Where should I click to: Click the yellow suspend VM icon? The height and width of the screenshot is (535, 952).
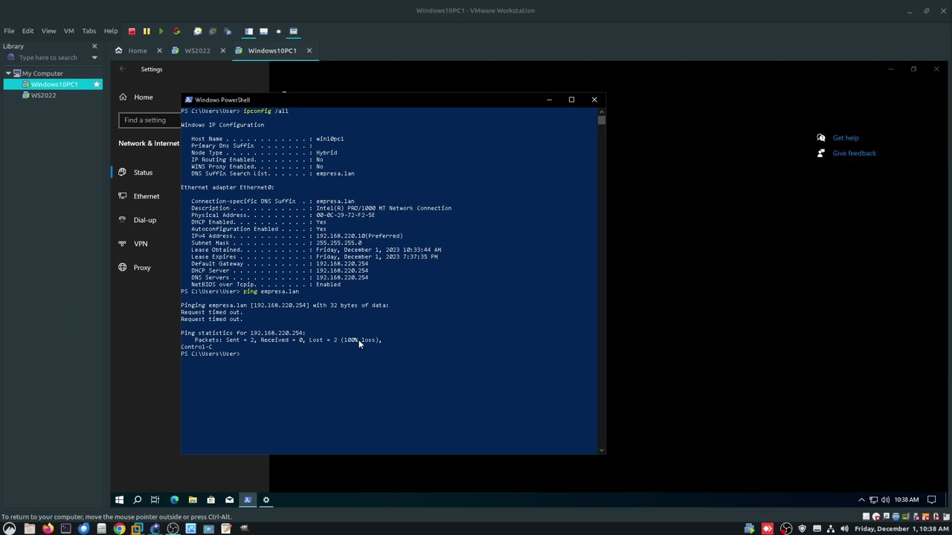point(147,31)
